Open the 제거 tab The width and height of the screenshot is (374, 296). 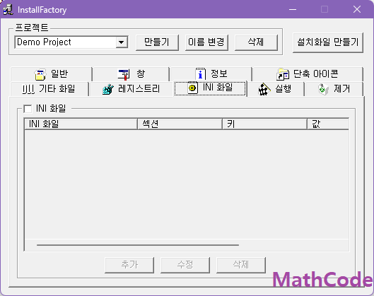pyautogui.click(x=334, y=89)
